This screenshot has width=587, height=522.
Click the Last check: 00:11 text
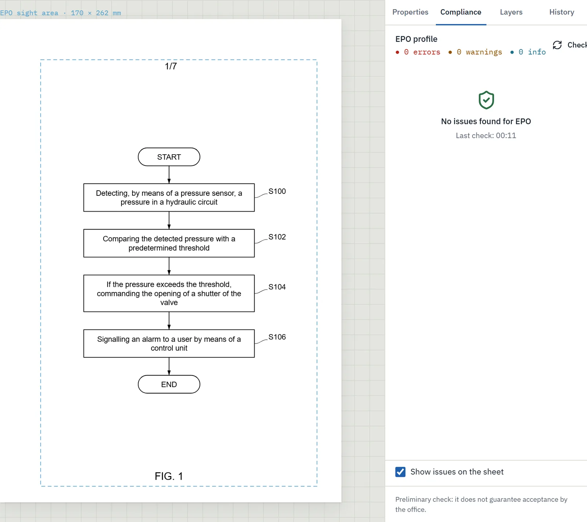coord(486,136)
